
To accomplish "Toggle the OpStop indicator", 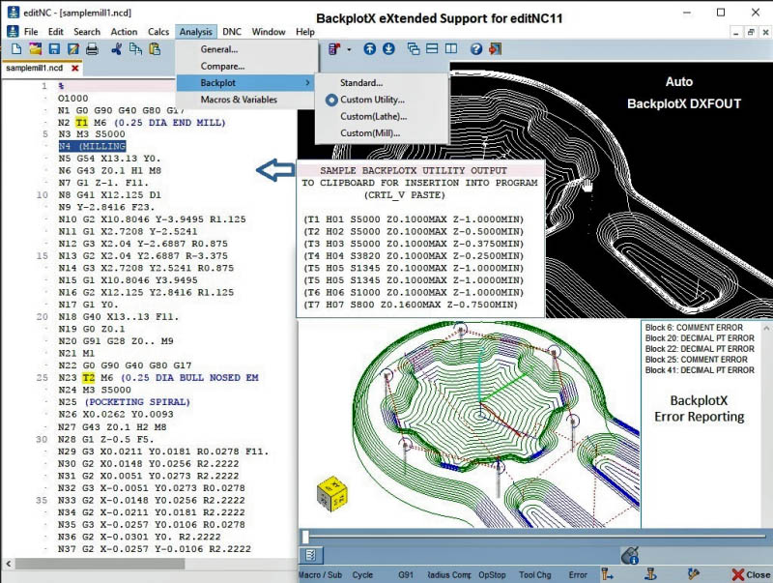I will (x=492, y=575).
